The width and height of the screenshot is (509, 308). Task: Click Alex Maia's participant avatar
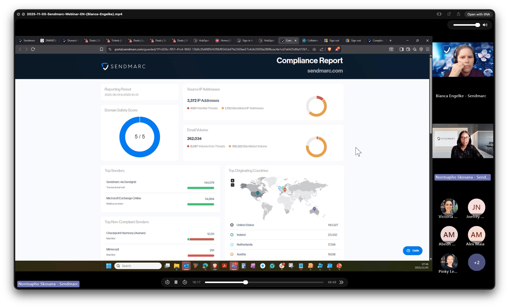click(476, 235)
